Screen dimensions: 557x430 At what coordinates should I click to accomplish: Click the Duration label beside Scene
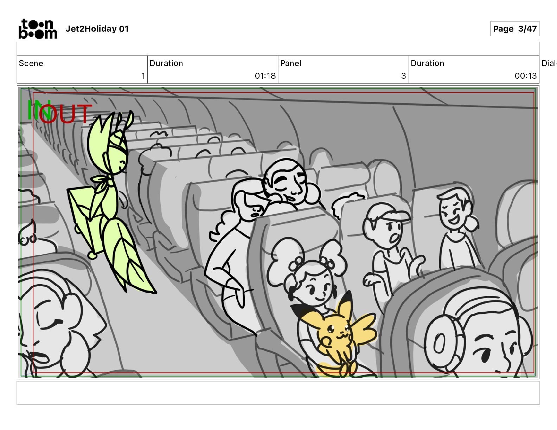(x=166, y=63)
